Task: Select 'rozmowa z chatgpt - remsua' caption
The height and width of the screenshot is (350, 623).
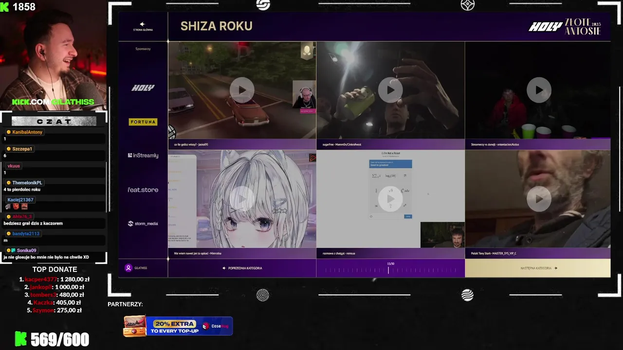Action: coord(339,253)
